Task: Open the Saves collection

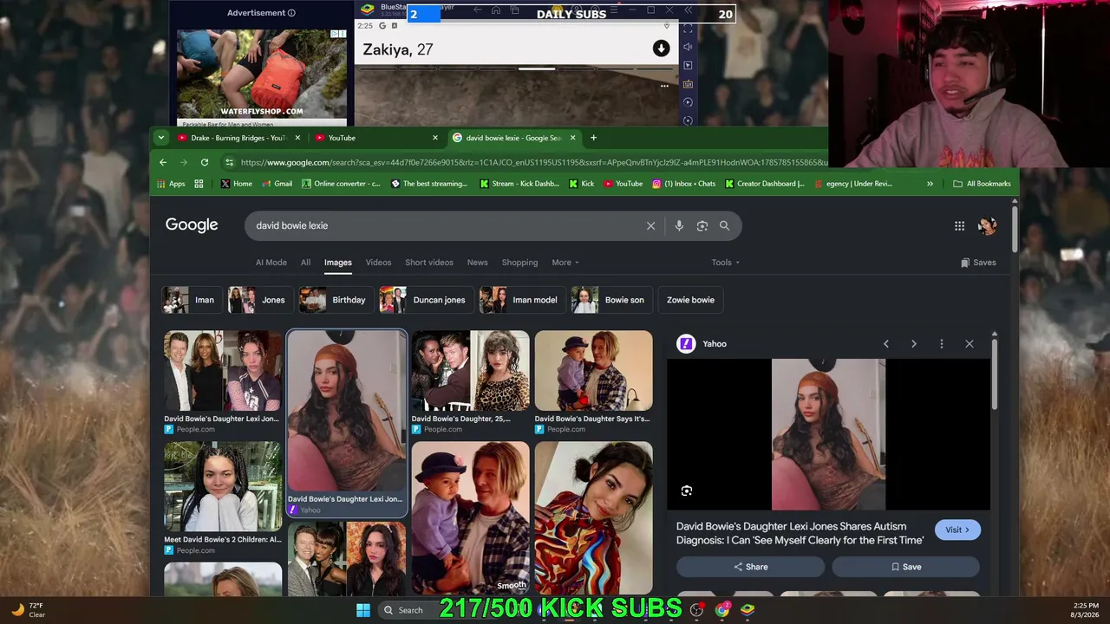Action: pos(978,263)
